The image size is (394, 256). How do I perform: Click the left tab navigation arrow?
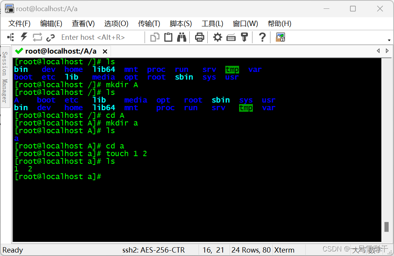click(378, 51)
